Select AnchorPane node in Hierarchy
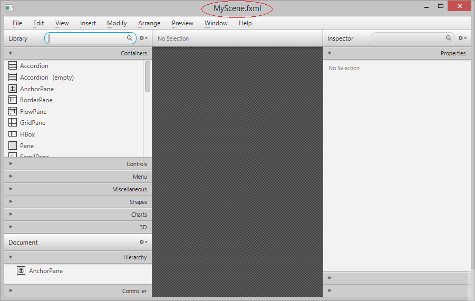The width and height of the screenshot is (475, 301). click(46, 271)
